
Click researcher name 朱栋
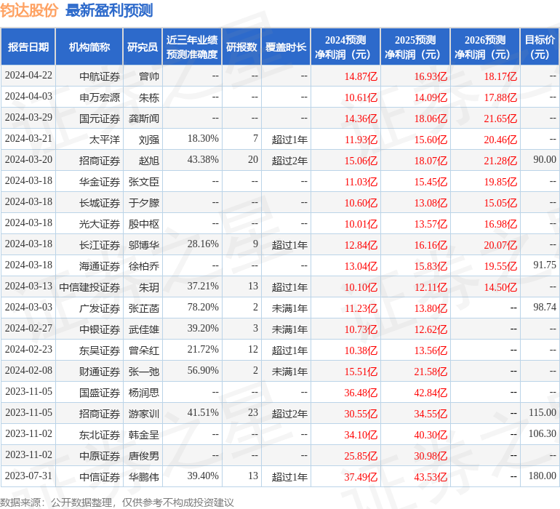pos(149,97)
